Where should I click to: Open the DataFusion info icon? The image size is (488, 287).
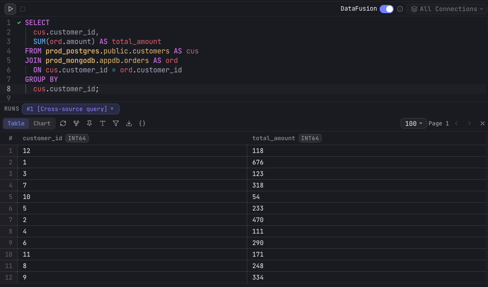(400, 9)
